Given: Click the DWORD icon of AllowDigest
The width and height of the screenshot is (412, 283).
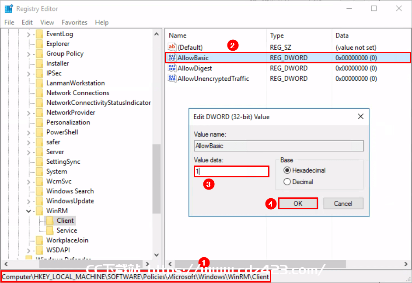Looking at the screenshot, I should coord(172,68).
